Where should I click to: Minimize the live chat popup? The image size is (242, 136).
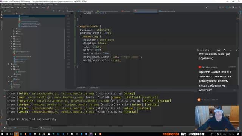231,50
